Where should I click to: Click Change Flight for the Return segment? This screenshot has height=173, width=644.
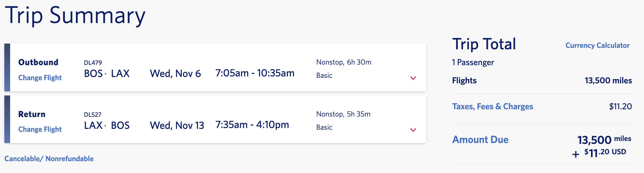41,129
